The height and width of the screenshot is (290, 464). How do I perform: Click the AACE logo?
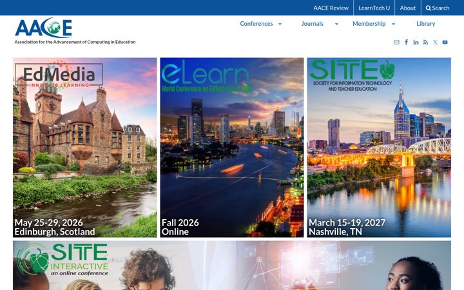click(x=44, y=28)
